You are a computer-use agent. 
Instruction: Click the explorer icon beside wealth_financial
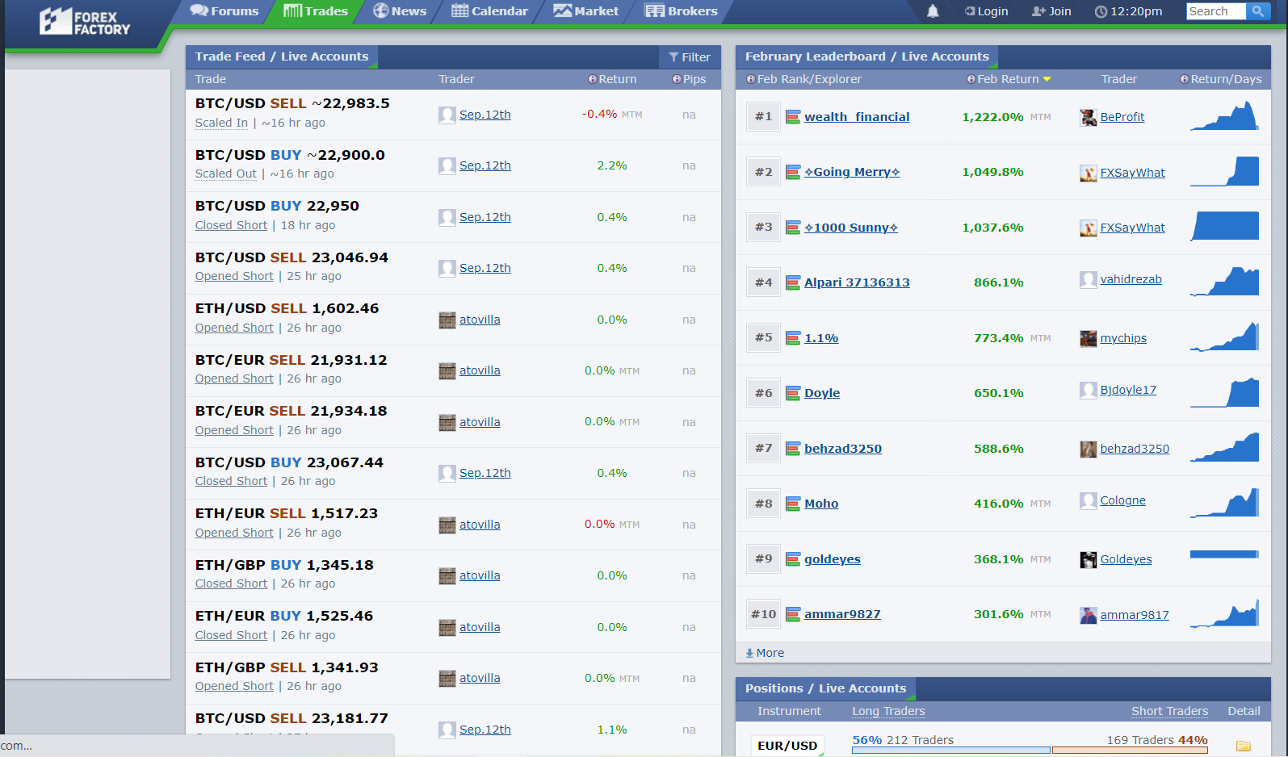click(x=793, y=117)
